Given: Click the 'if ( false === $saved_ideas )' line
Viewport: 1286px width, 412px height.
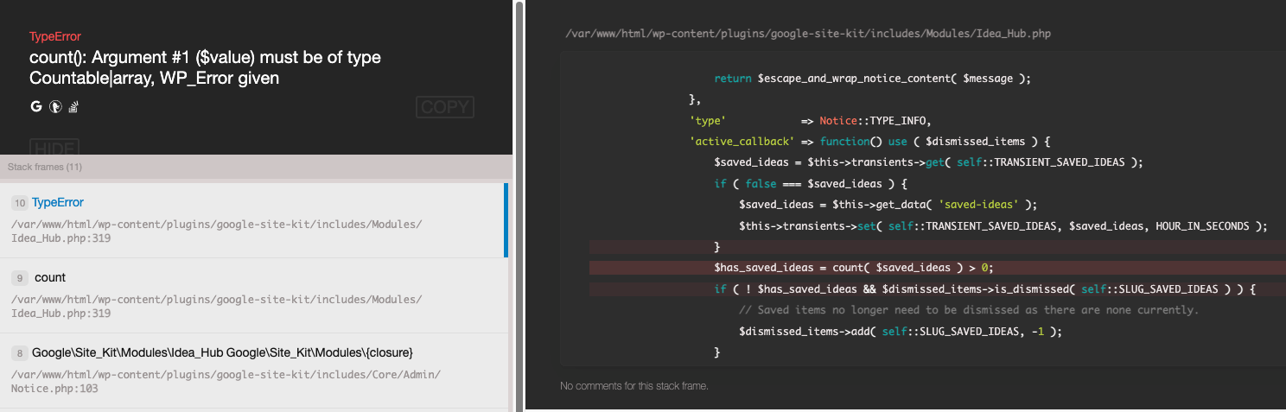Looking at the screenshot, I should point(810,184).
